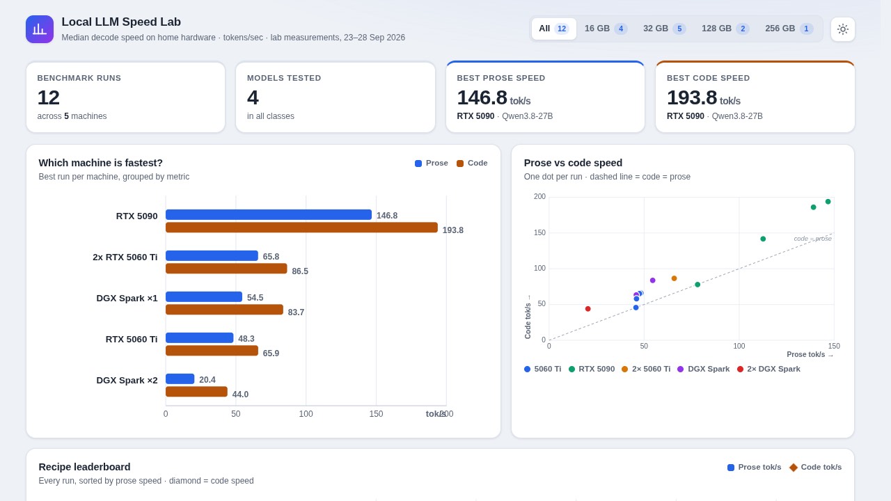Toggle Prose series in machine chart legend
891x501 pixels.
[432, 163]
